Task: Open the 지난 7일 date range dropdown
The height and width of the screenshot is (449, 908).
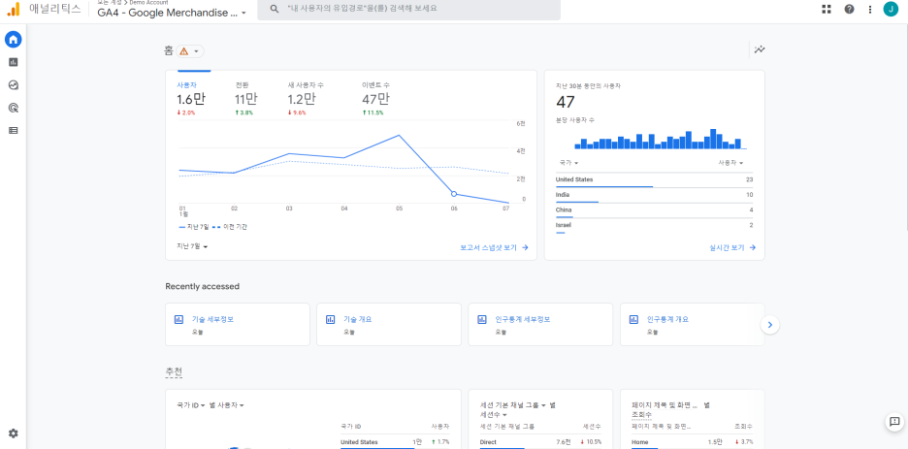Action: [x=192, y=246]
